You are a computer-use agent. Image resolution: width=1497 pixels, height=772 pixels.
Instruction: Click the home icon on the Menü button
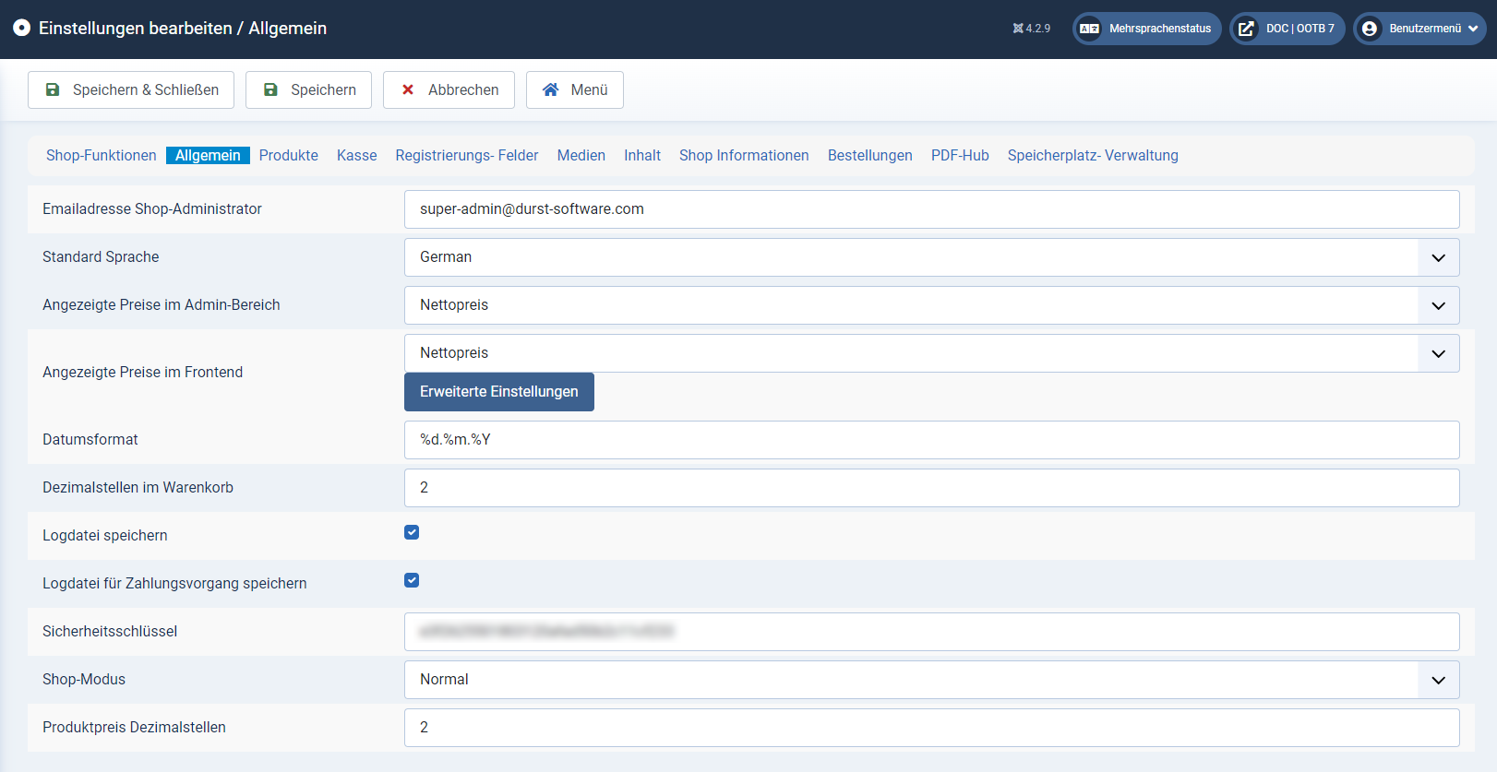point(551,89)
